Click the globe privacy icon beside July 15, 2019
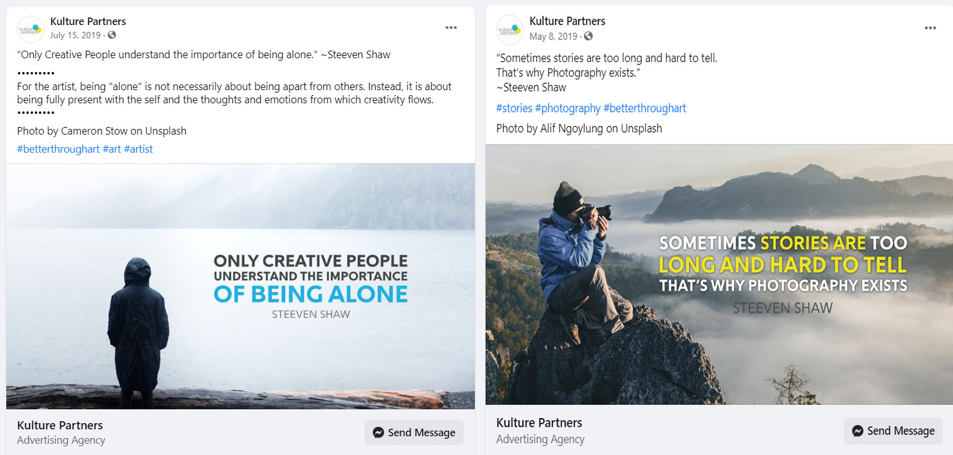The height and width of the screenshot is (455, 953). [112, 35]
